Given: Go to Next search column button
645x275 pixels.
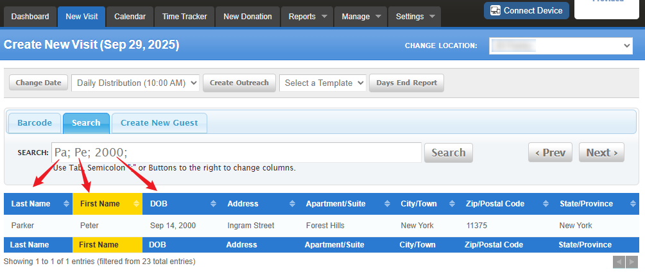Looking at the screenshot, I should 601,153.
